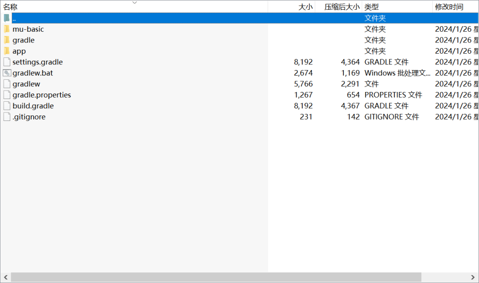Click the gradlew.bat batch file icon
The width and height of the screenshot is (479, 283).
tap(7, 73)
